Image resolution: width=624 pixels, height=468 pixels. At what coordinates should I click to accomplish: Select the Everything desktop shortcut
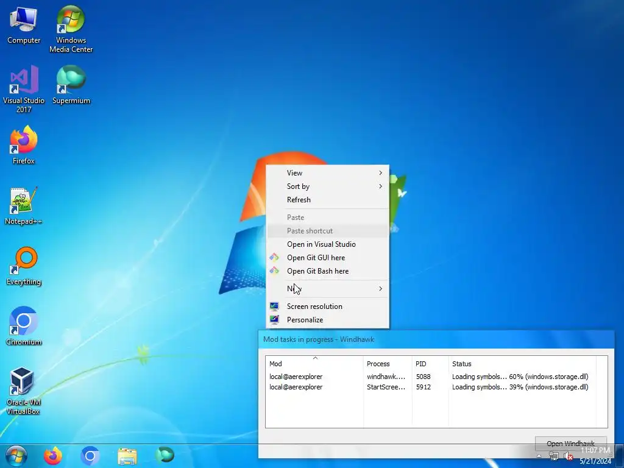coord(24,266)
